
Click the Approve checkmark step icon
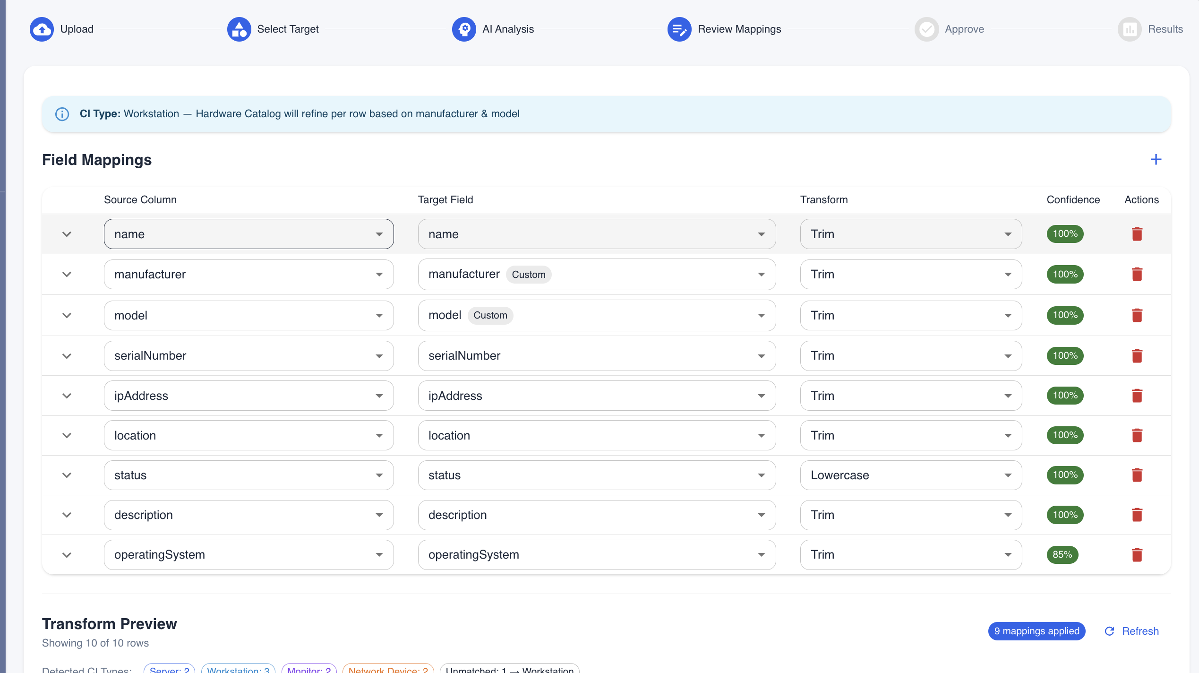(926, 29)
